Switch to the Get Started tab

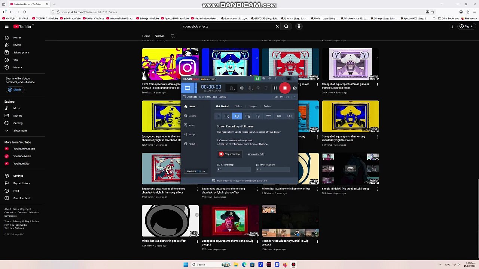pyautogui.click(x=222, y=106)
